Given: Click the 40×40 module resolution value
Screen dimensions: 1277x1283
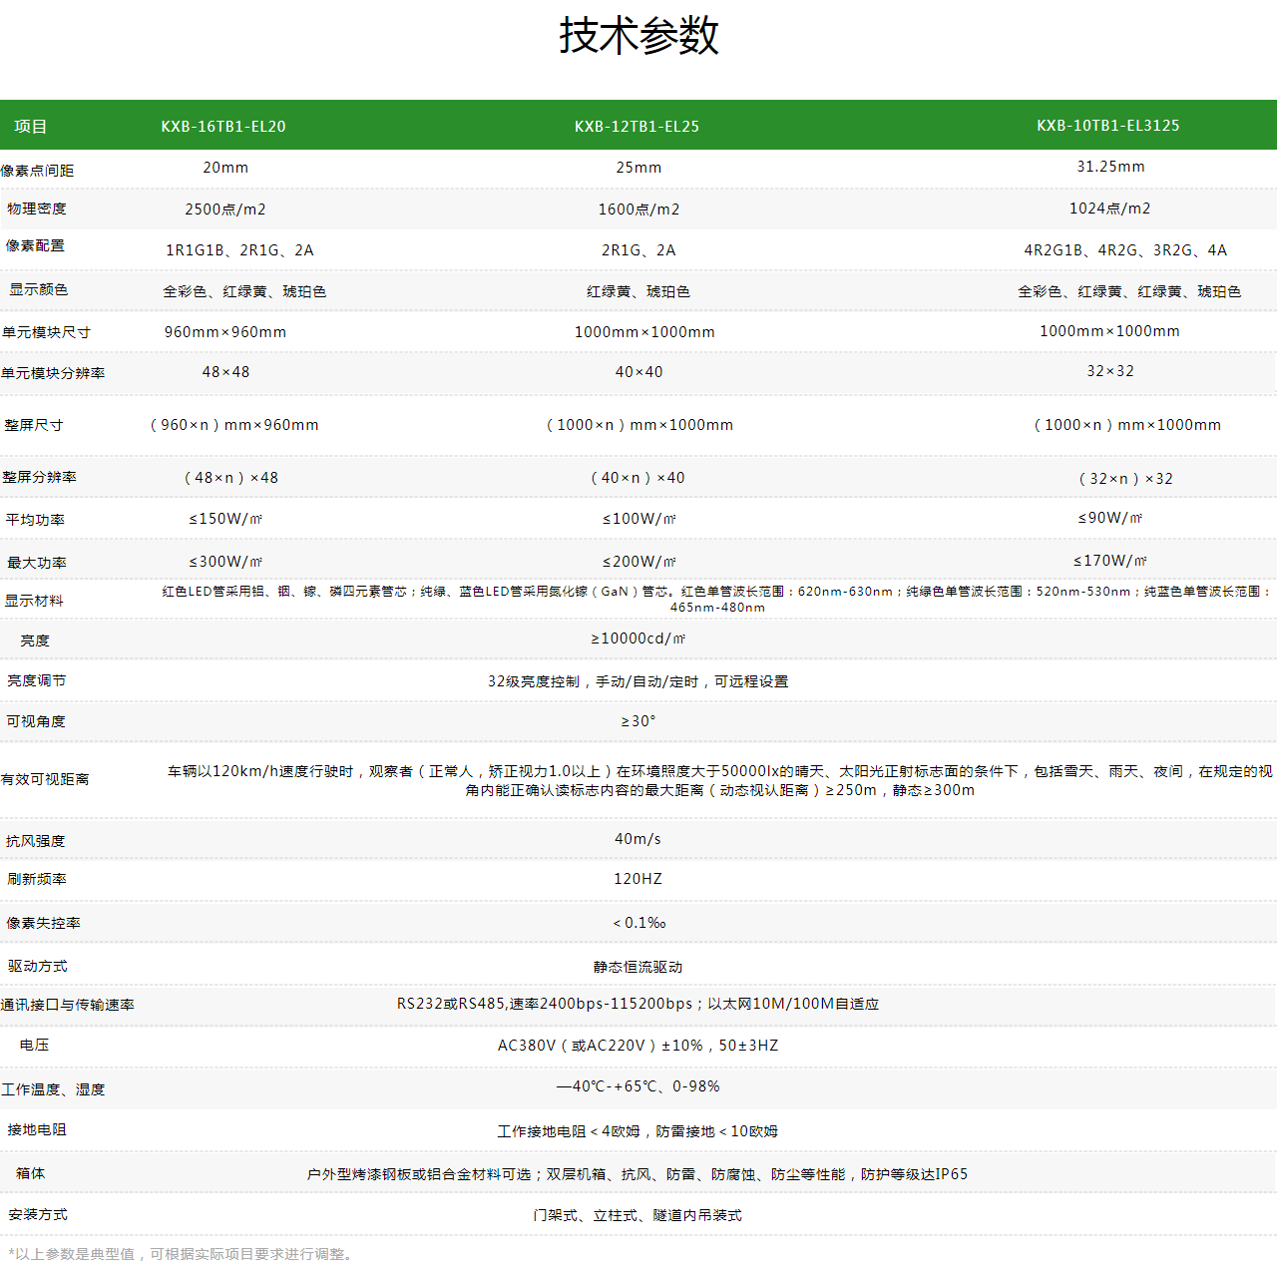Looking at the screenshot, I should point(638,372).
